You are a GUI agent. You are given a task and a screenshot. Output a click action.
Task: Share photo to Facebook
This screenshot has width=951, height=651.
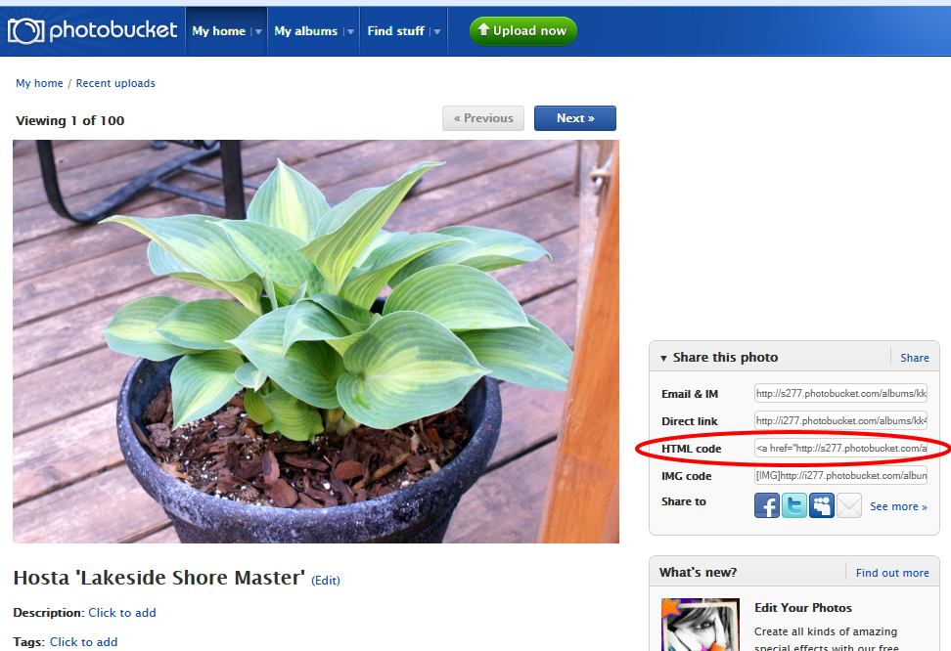(x=767, y=505)
